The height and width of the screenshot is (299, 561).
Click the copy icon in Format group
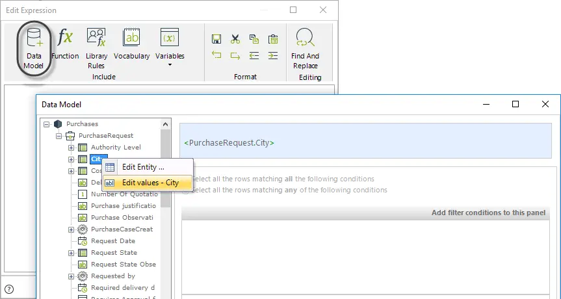[x=254, y=39]
